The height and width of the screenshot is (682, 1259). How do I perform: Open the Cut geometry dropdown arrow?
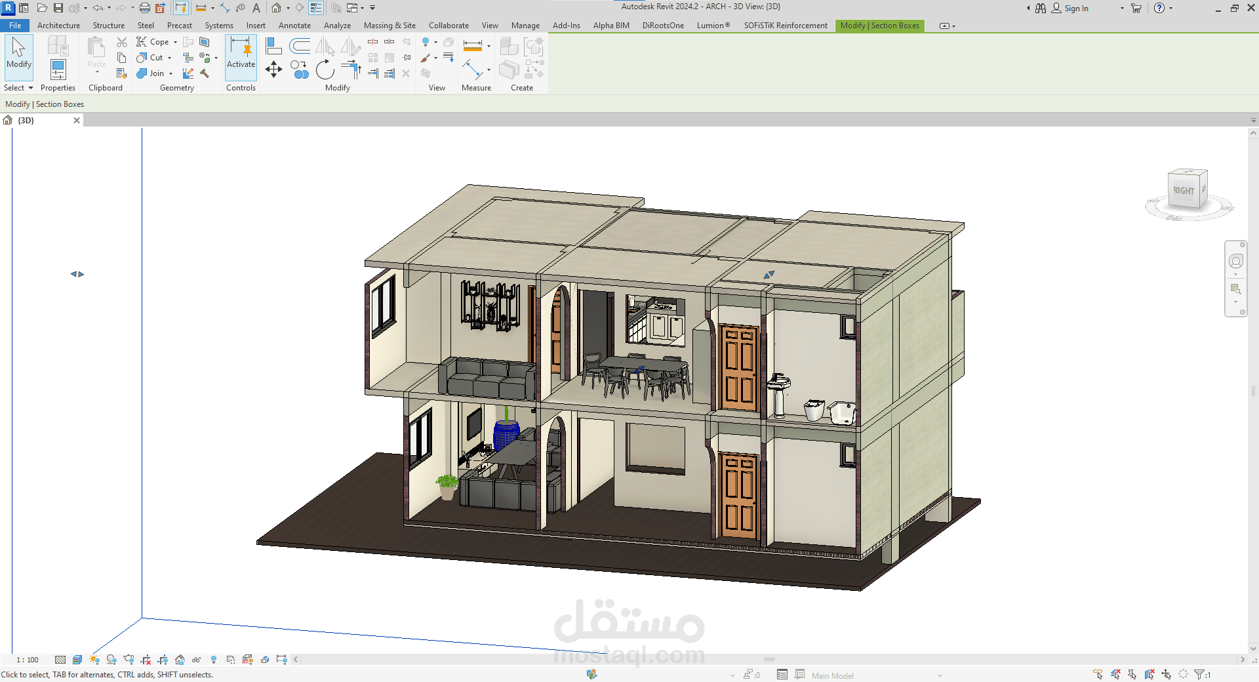(x=169, y=58)
